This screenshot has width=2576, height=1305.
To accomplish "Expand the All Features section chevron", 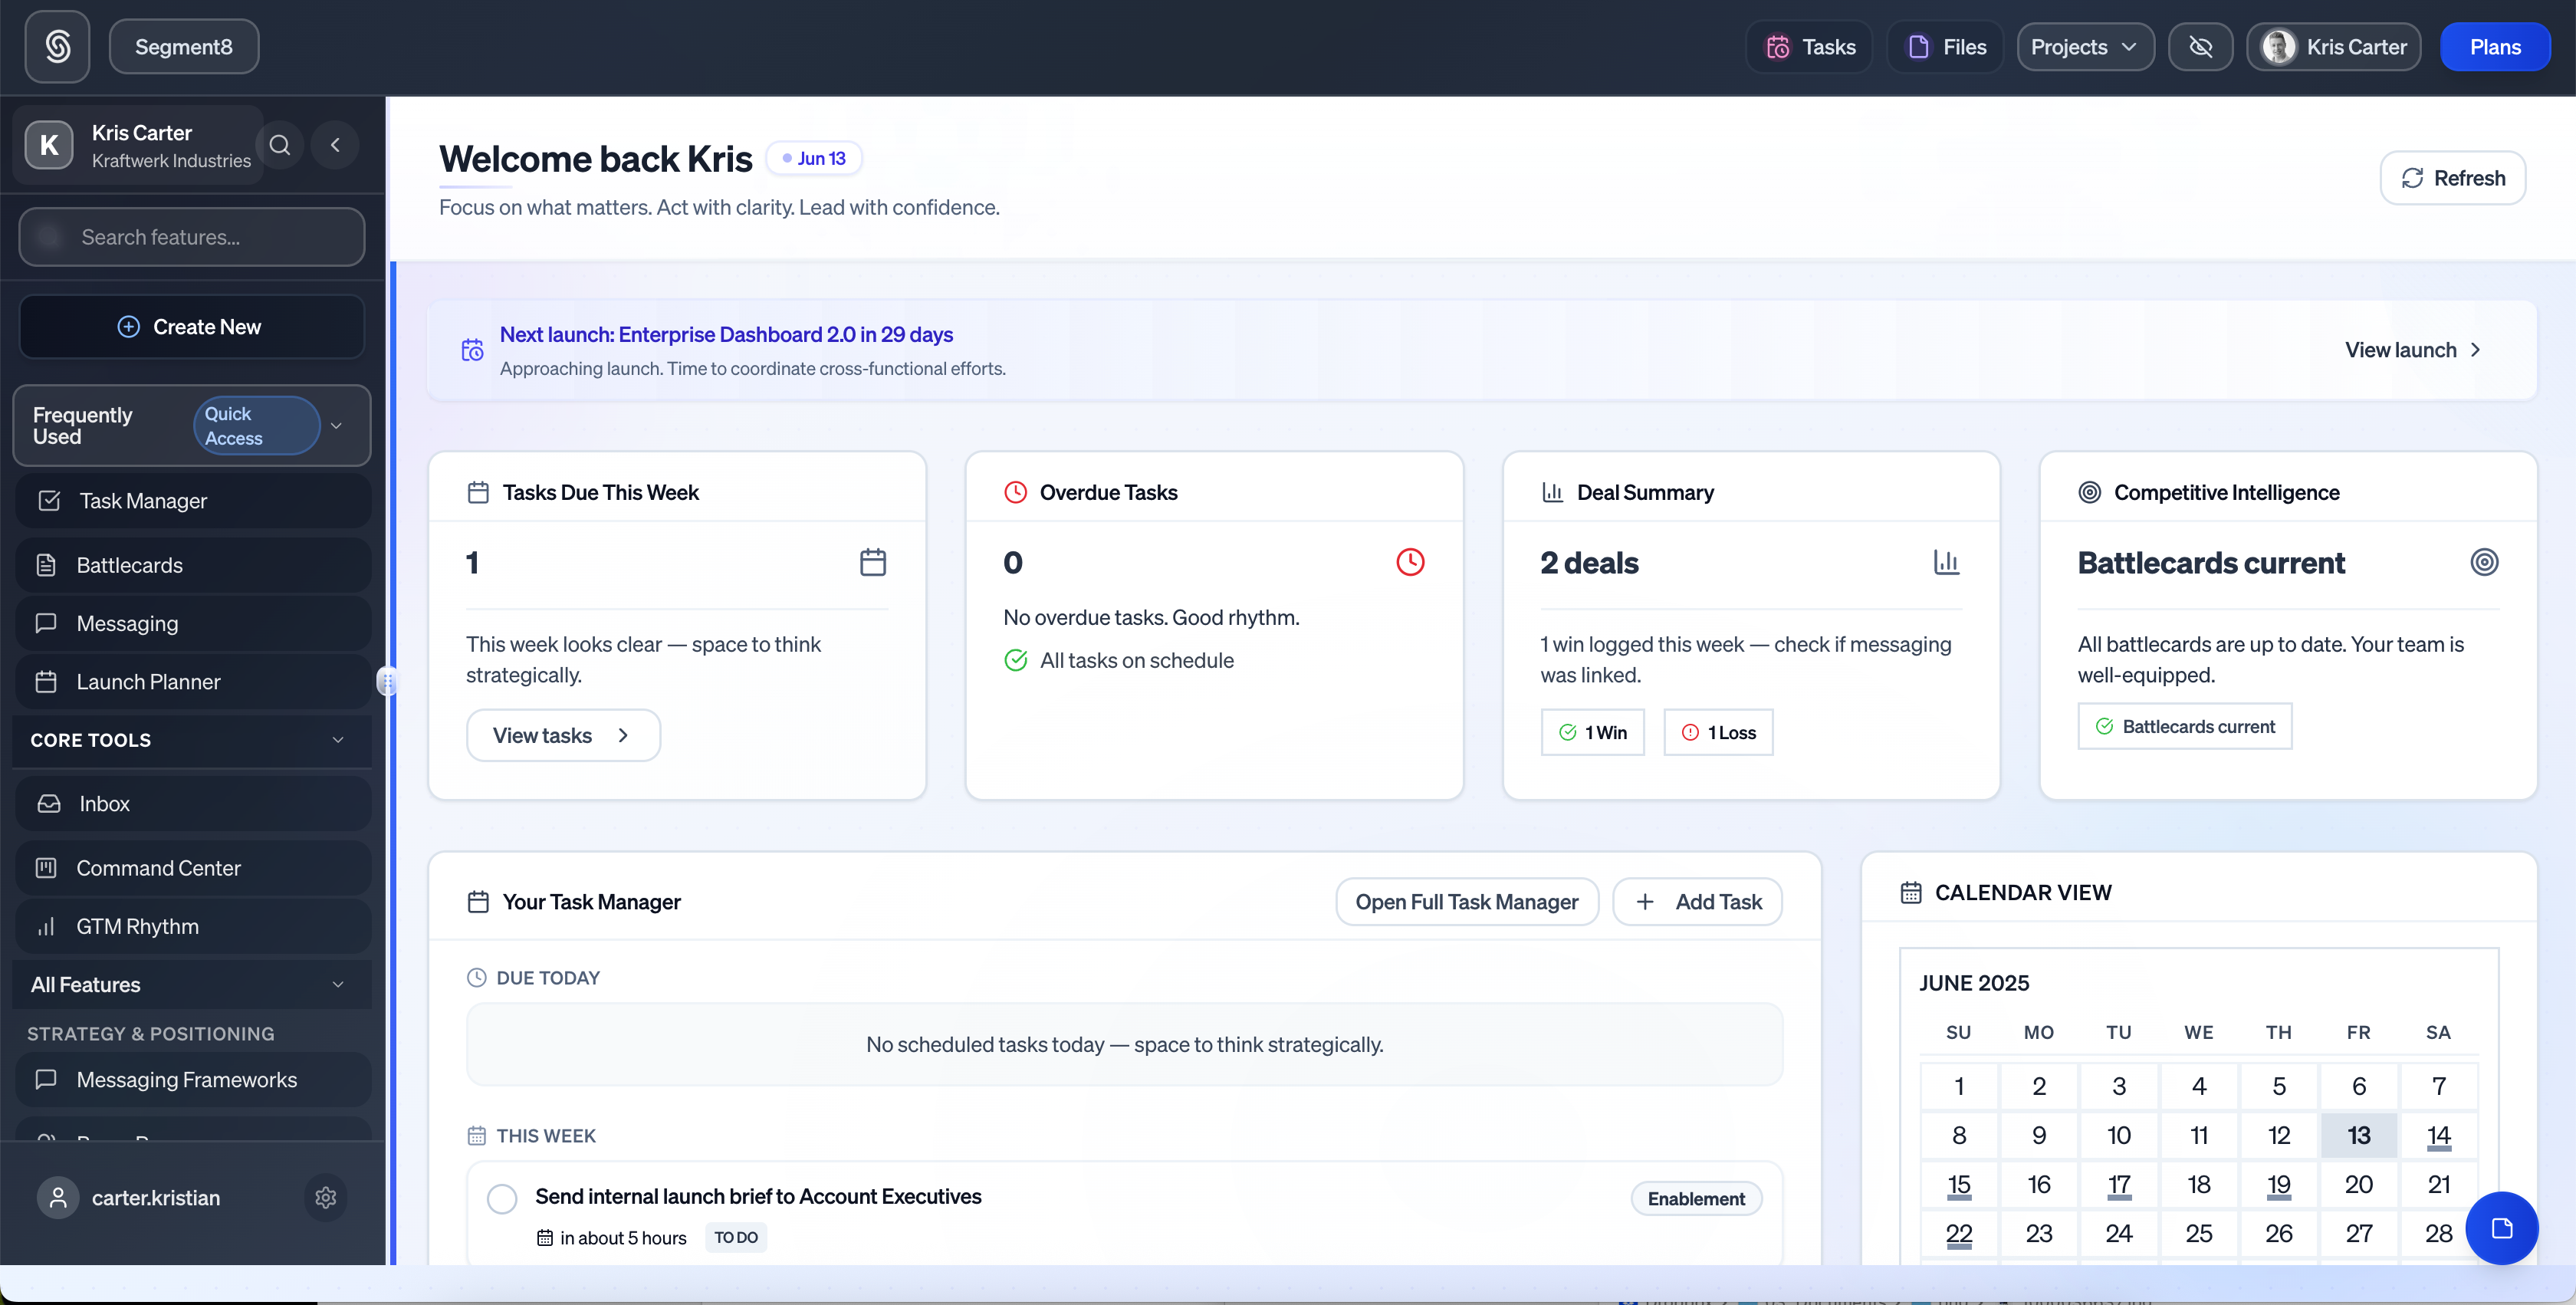I will [338, 984].
